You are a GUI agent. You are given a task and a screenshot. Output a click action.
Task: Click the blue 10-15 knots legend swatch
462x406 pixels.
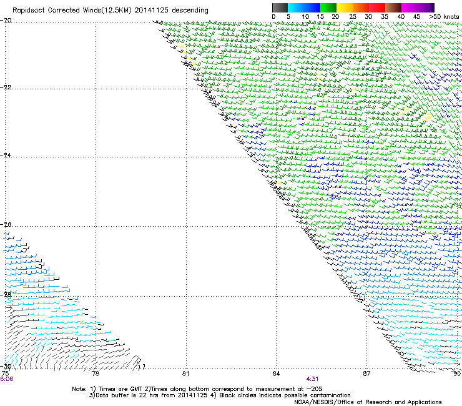312,7
